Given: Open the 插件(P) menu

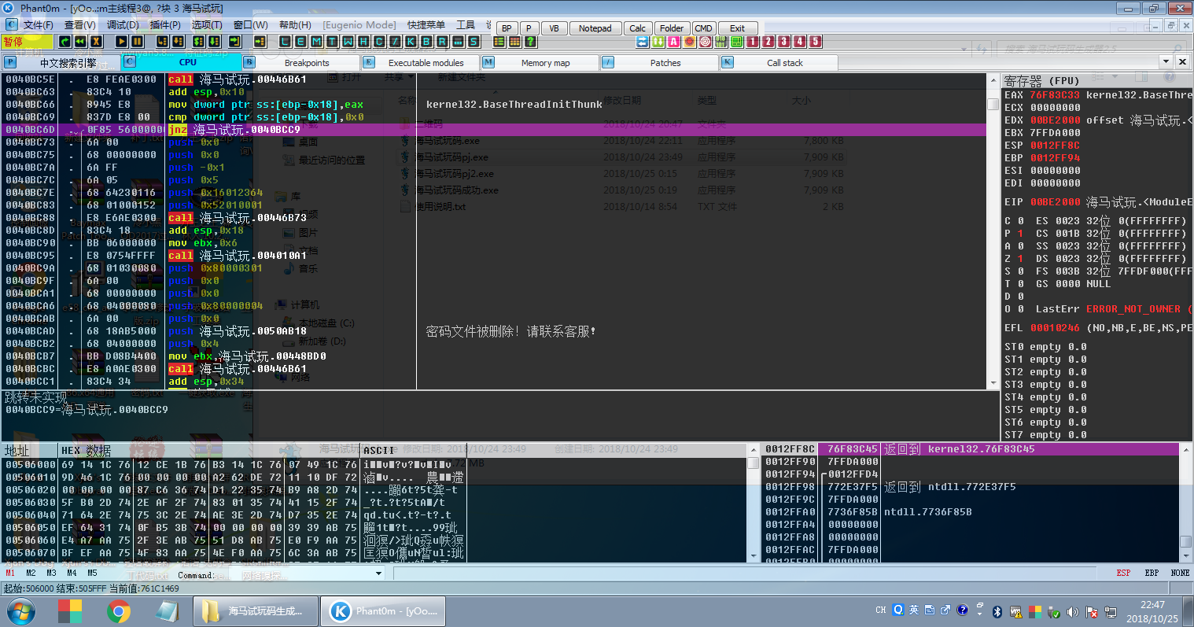Looking at the screenshot, I should coord(165,25).
